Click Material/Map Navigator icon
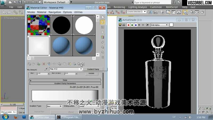The width and height of the screenshot is (213, 120). (103, 57)
